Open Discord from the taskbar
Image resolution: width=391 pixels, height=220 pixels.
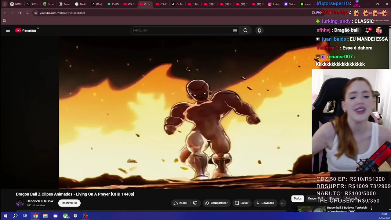point(55,216)
